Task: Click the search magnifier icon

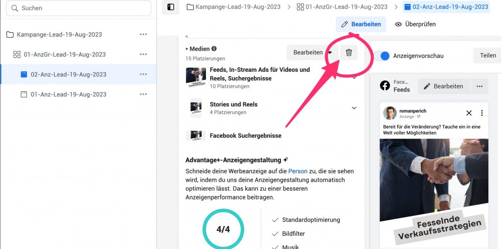Action: (x=15, y=8)
